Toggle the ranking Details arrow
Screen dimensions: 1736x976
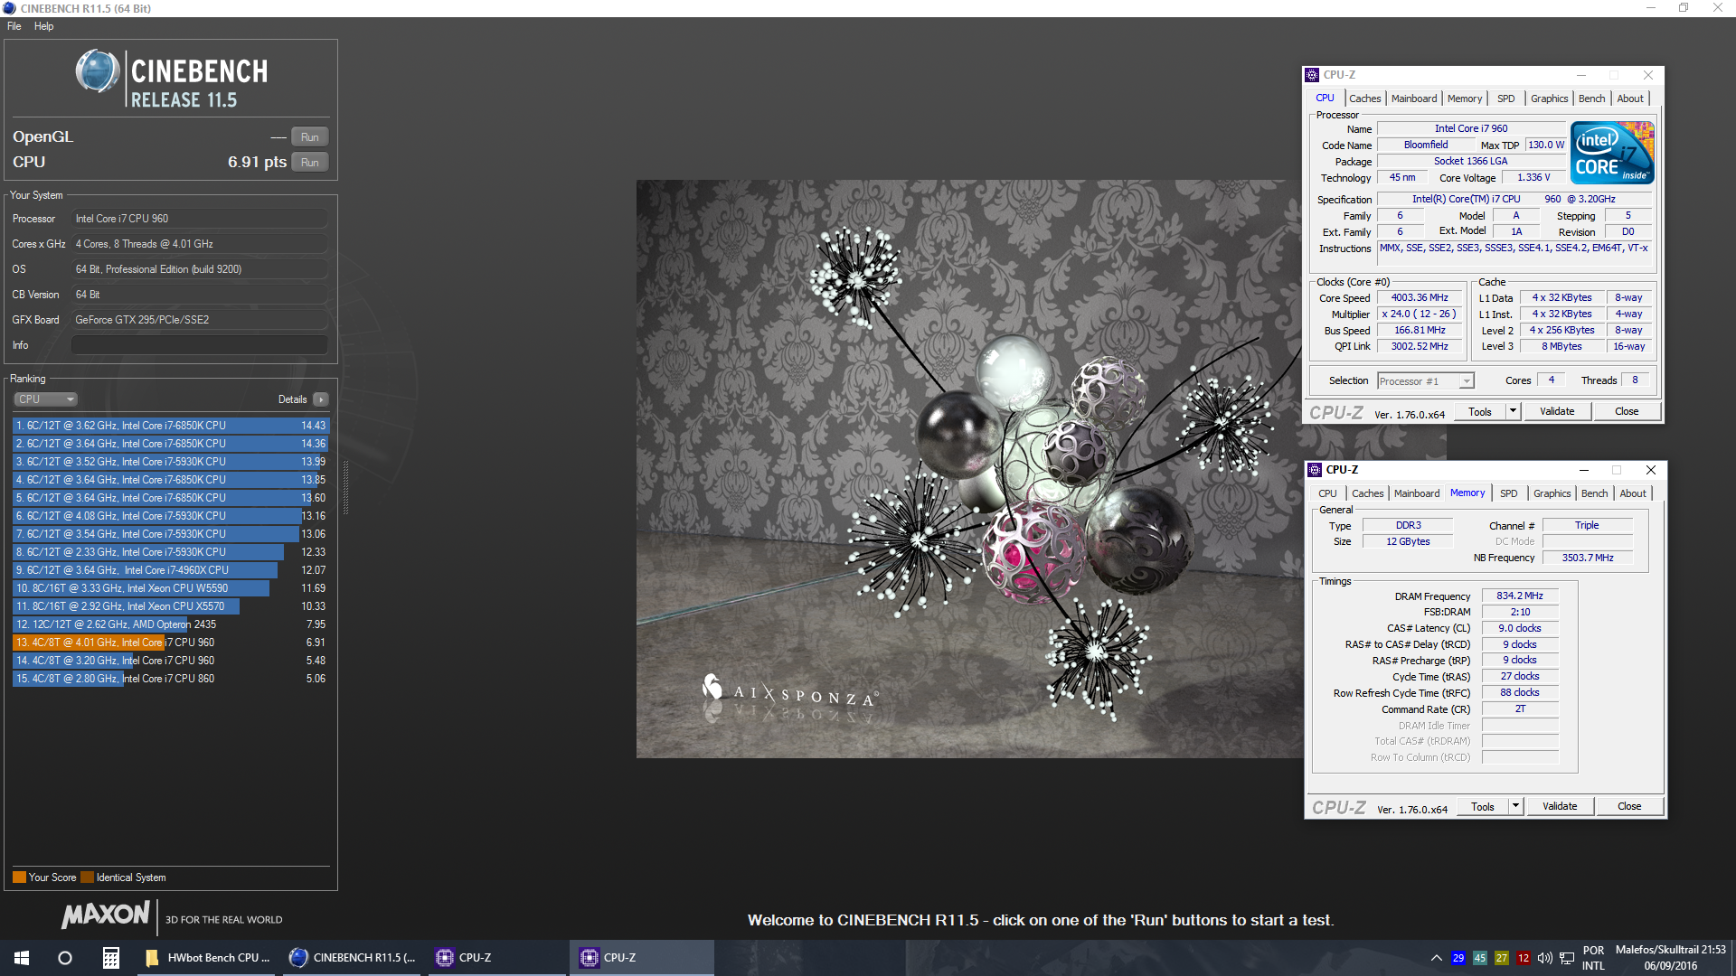click(321, 399)
